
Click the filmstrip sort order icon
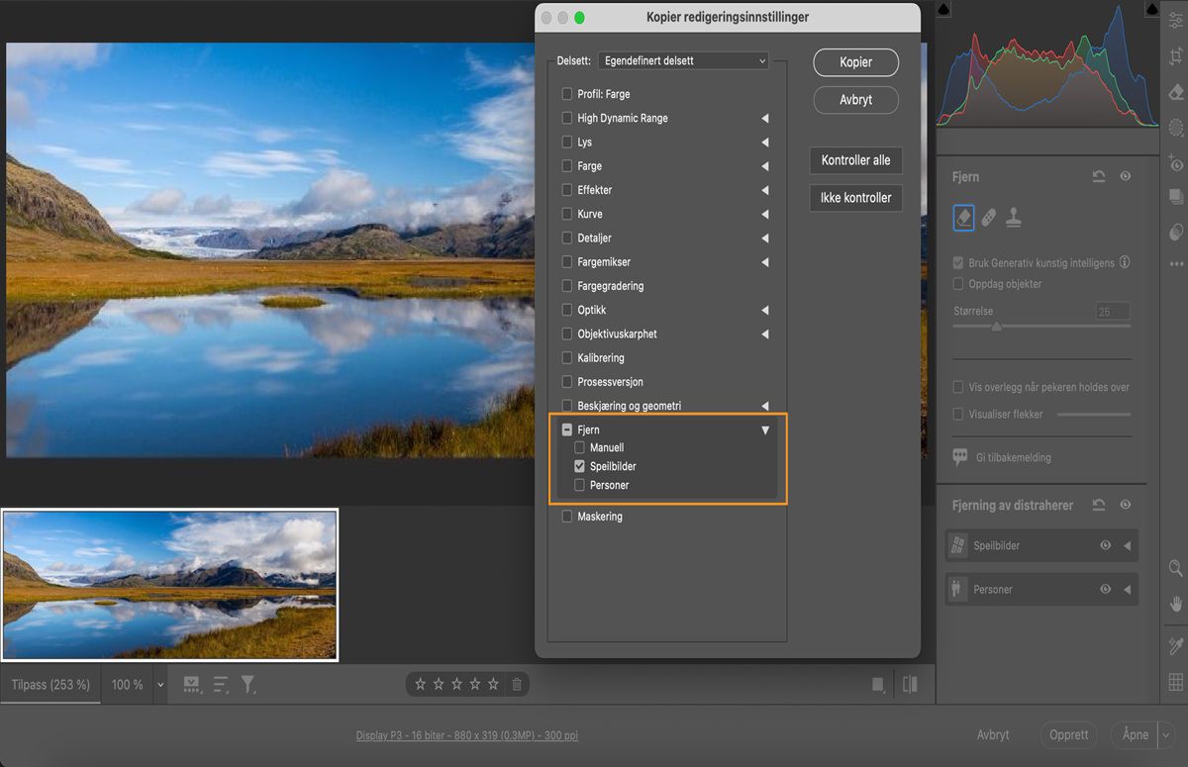[220, 684]
